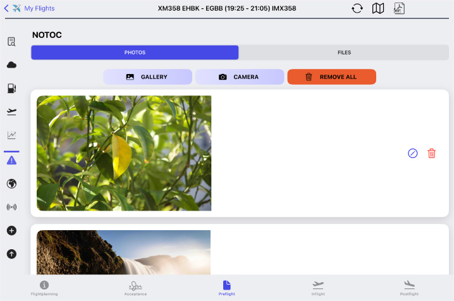Viewport: 454px width, 301px height.
Task: Open the Postflight bottom tab
Action: coord(409,288)
